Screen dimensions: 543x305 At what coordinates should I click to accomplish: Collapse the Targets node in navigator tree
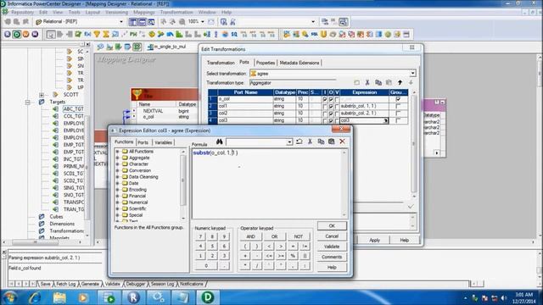coord(28,102)
